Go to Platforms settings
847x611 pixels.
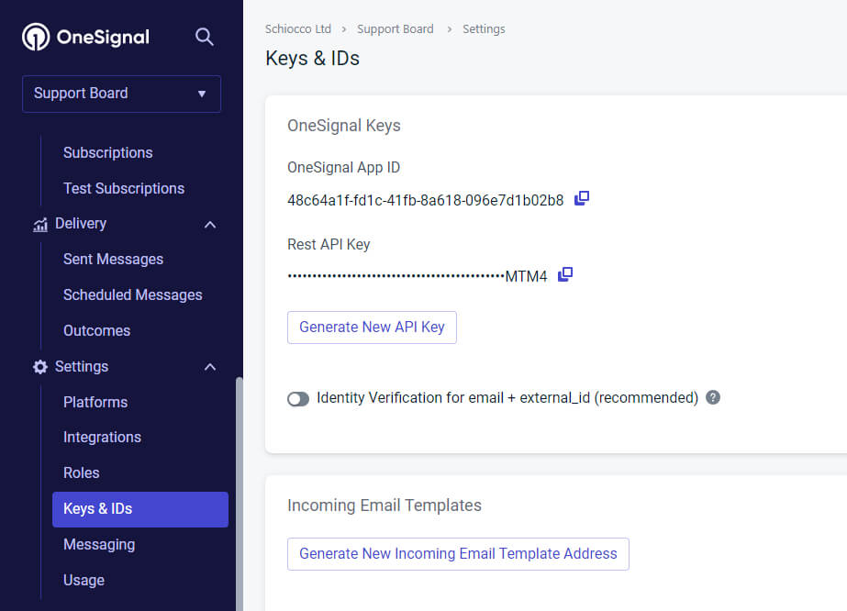[95, 403]
